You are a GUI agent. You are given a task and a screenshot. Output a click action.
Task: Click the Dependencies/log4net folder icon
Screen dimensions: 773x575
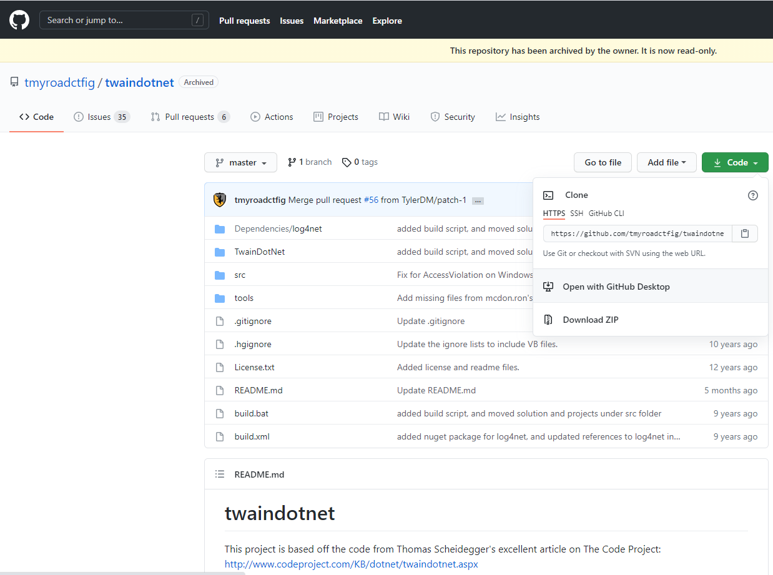click(220, 229)
